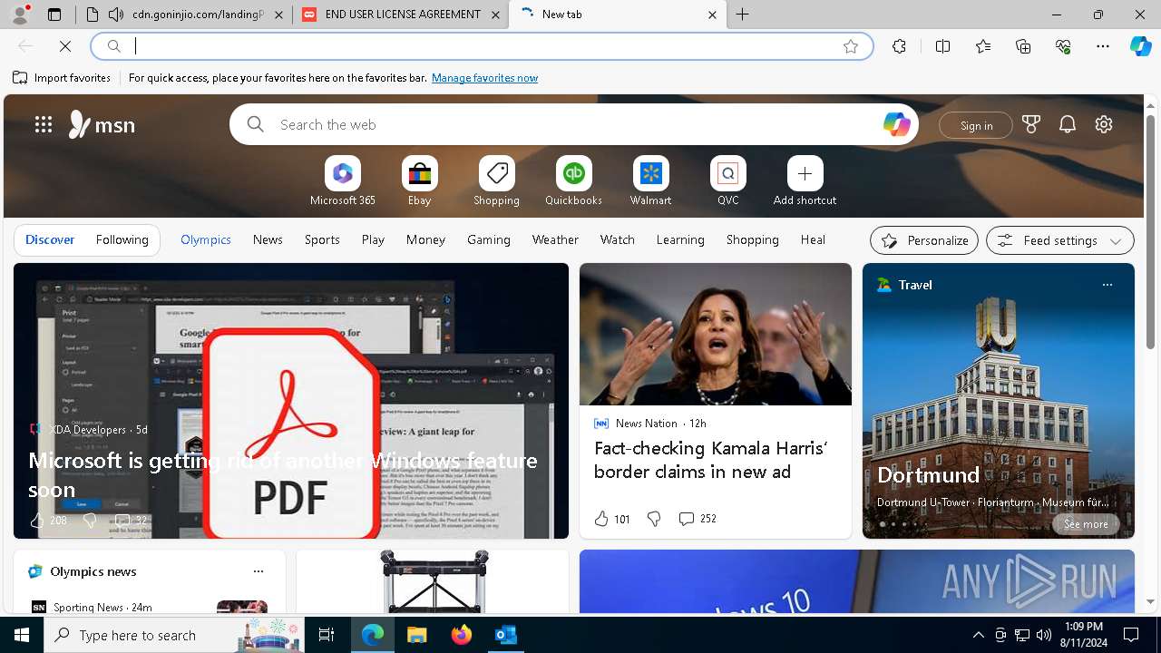
Task: Switch to END USER LICENSE AGREEMENT tab
Action: click(x=401, y=15)
